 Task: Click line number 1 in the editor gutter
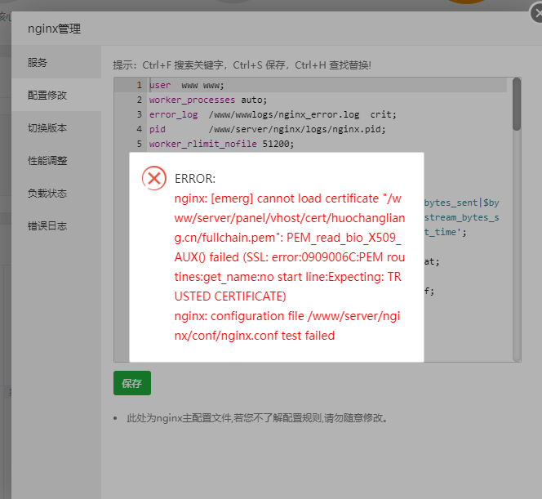(140, 85)
